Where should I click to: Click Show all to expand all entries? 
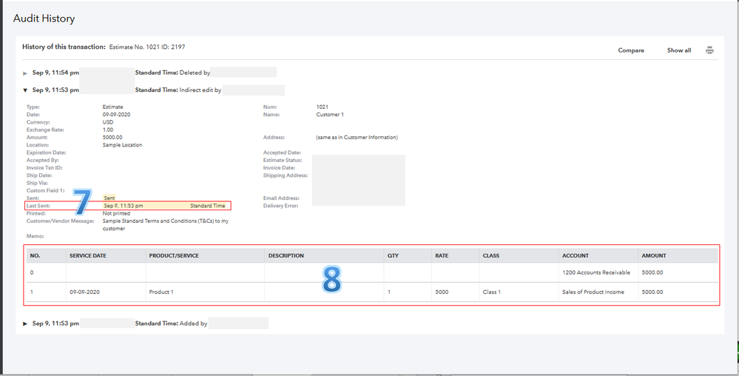679,50
